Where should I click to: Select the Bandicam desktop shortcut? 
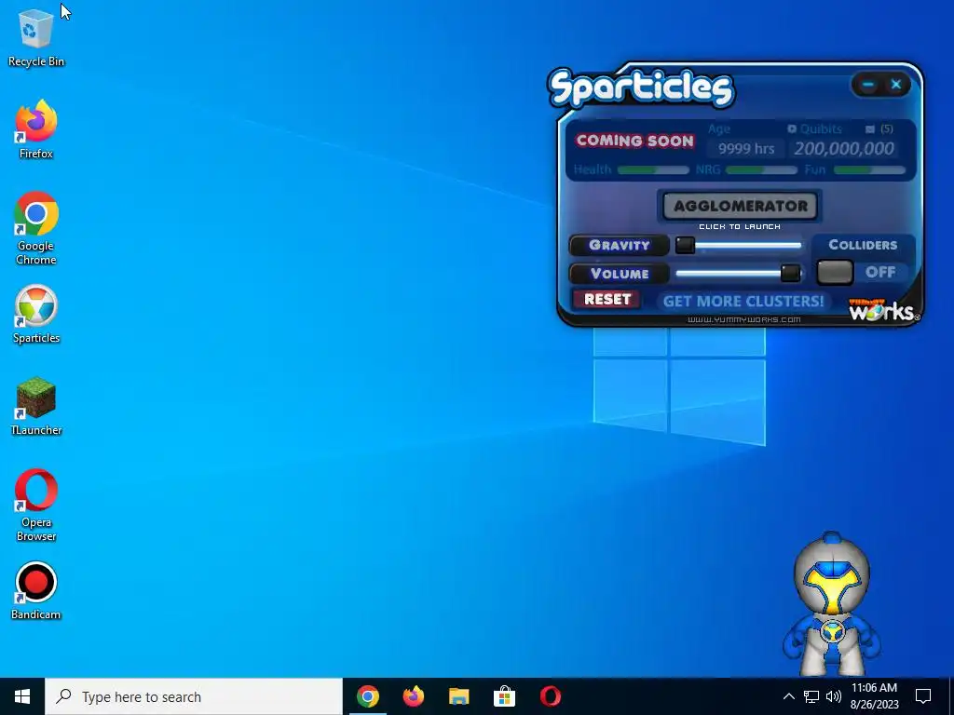point(36,591)
